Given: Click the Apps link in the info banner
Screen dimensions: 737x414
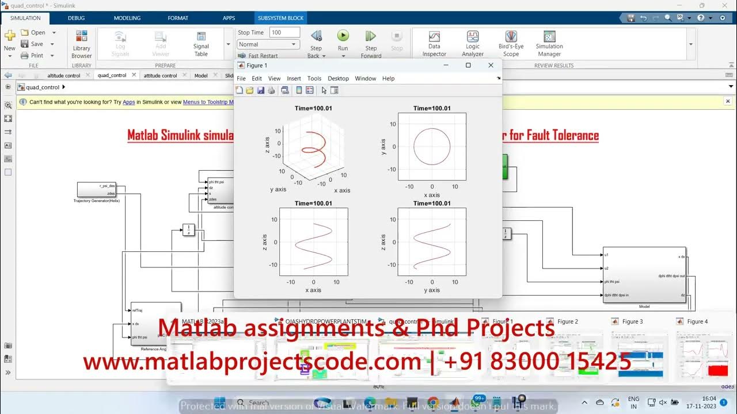Looking at the screenshot, I should [x=128, y=102].
